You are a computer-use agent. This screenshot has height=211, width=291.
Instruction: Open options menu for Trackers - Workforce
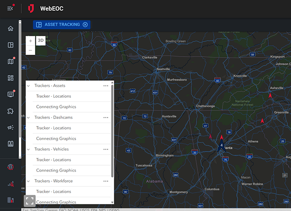point(106,181)
